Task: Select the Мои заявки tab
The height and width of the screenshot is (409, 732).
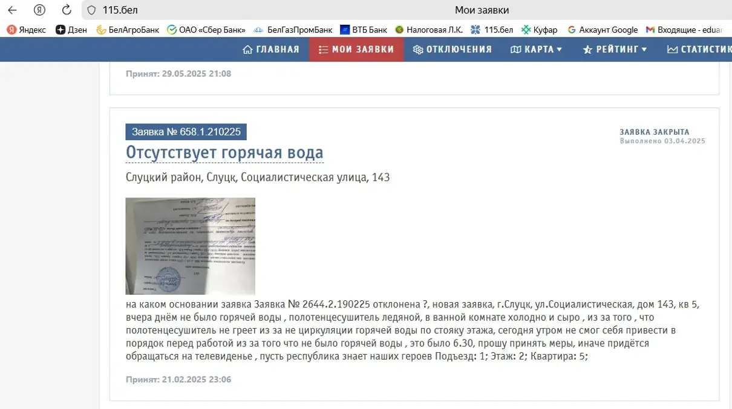Action: click(356, 50)
